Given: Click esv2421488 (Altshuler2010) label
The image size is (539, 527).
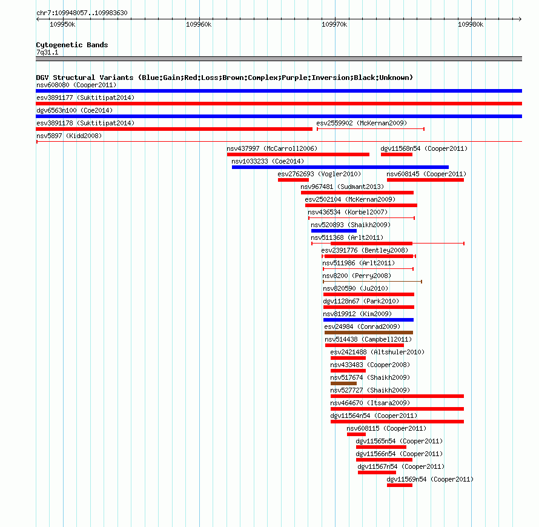Looking at the screenshot, I should click(x=377, y=352).
